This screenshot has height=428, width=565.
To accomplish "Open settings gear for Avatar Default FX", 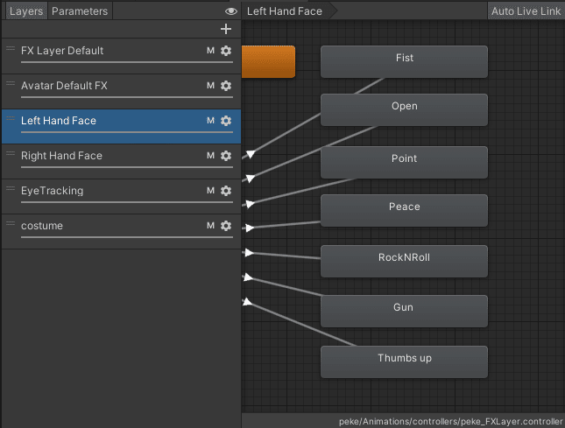I will coord(226,86).
